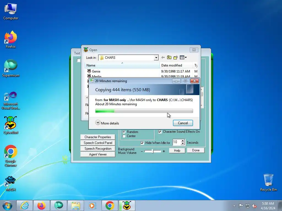This screenshot has height=211, width=282.
Task: Switch to Chrome on the taskbar
Action: click(x=110, y=206)
